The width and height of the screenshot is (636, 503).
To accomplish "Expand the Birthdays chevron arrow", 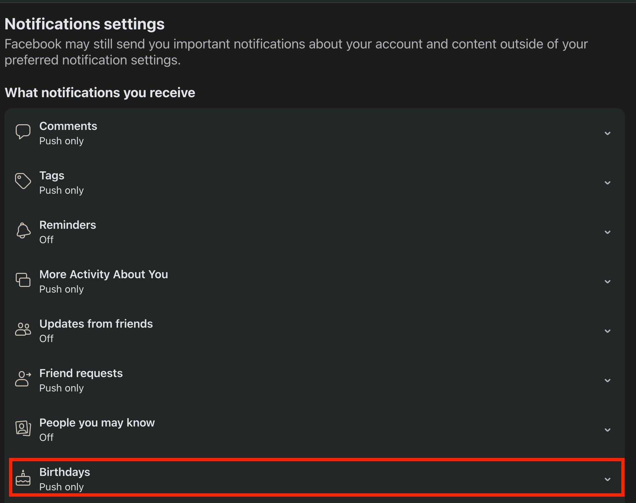I will pos(608,479).
